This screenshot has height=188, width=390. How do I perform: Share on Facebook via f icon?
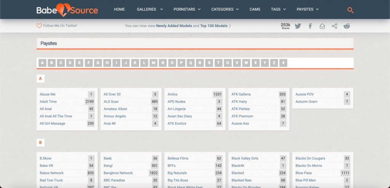[x=310, y=26]
